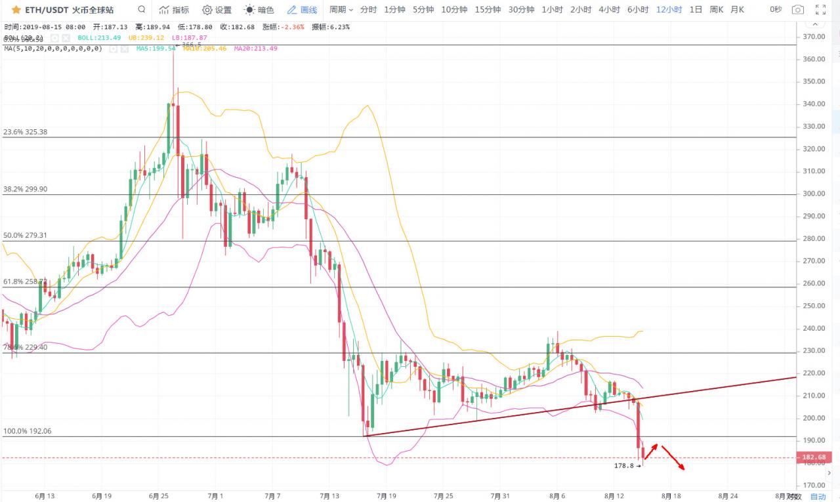The width and height of the screenshot is (840, 502).
Task: Open BOLL indicator settings icon
Action: tap(54, 38)
